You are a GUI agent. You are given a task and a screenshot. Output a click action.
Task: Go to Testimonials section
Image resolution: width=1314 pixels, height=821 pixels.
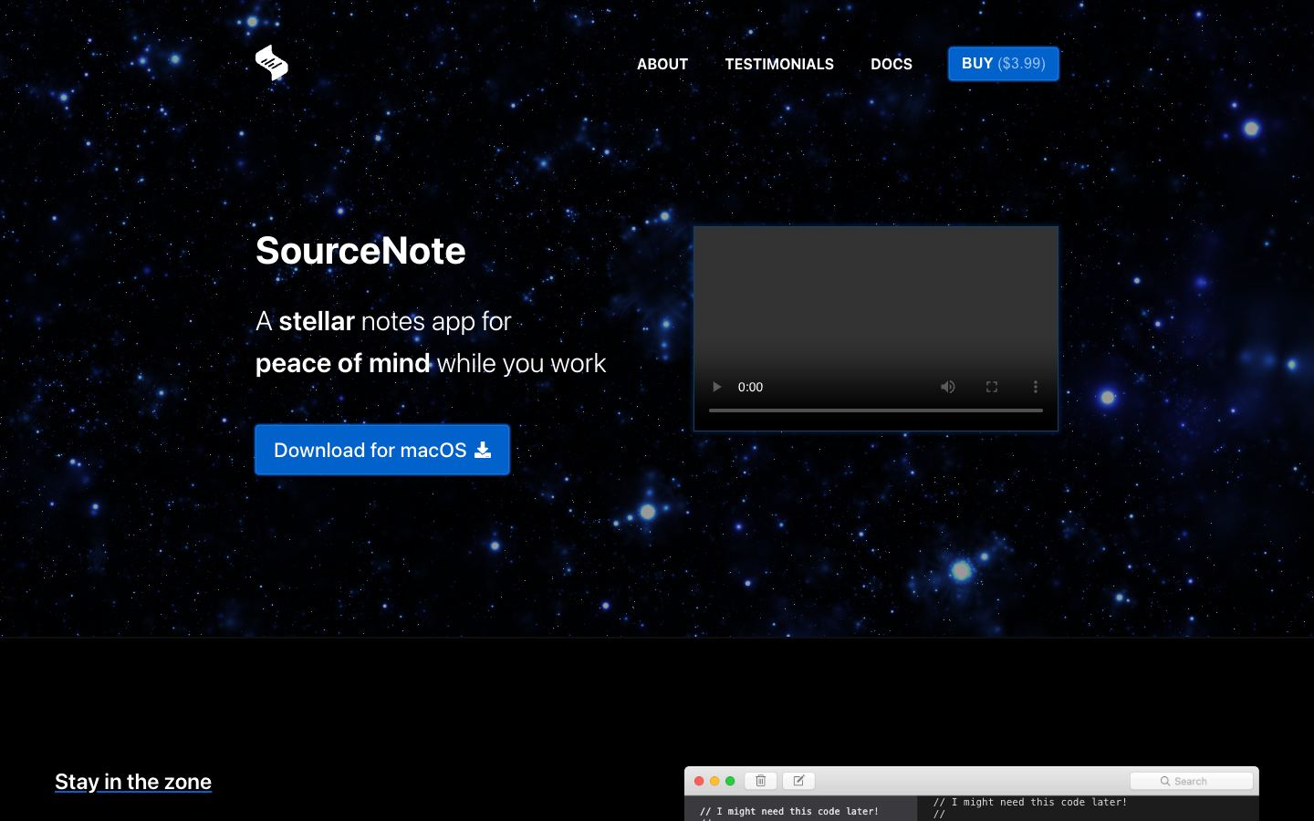[x=779, y=64]
